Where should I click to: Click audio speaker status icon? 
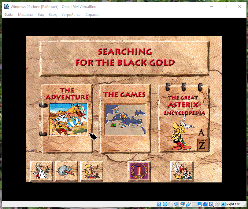[176, 204]
